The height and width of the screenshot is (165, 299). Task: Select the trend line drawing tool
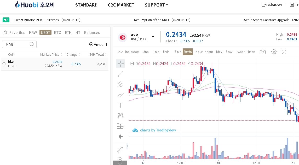120,74
